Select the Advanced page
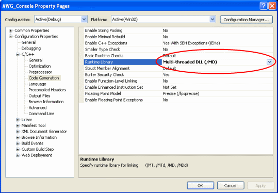The height and width of the screenshot is (193, 278). 38,108
